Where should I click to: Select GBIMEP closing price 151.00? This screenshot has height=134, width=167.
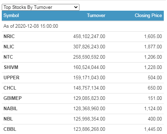click(155, 98)
